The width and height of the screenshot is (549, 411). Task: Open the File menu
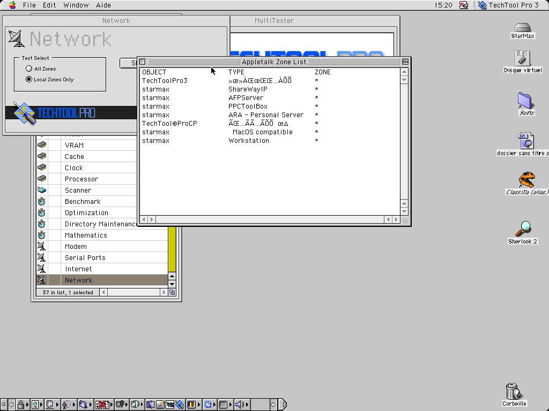click(x=29, y=5)
